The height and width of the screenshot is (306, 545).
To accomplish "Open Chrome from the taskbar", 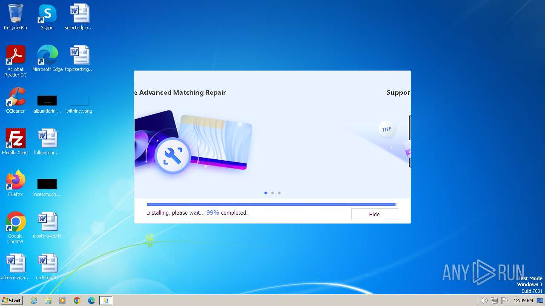I will [x=77, y=300].
